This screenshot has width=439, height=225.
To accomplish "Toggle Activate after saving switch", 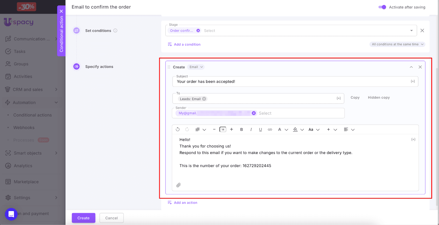I will 382,7.
